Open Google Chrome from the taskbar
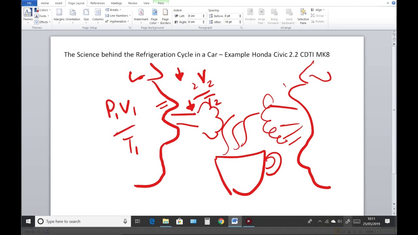 pos(221,221)
